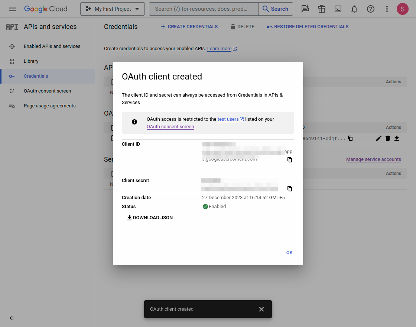Click the Library sidebar icon
Image resolution: width=416 pixels, height=327 pixels.
tap(12, 61)
